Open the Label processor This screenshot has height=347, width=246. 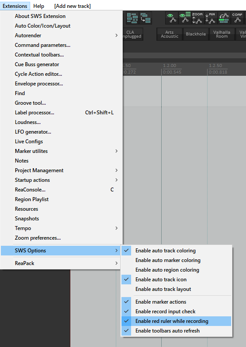coord(61,113)
